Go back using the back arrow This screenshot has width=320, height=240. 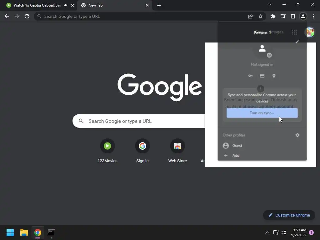pos(7,16)
